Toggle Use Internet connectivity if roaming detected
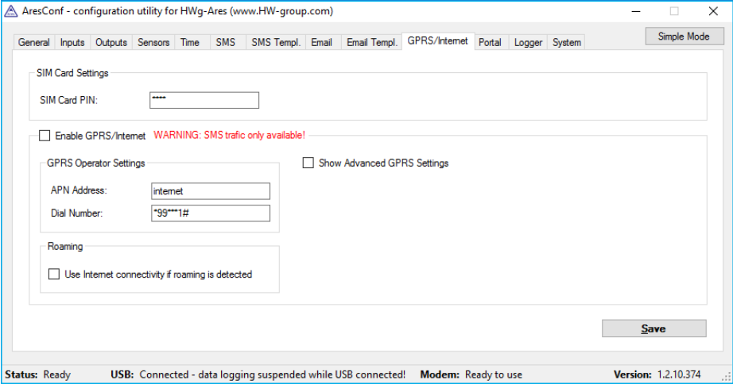 [x=54, y=275]
